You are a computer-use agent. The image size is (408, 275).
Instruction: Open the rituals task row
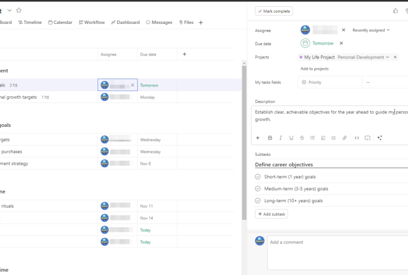[x=49, y=206]
